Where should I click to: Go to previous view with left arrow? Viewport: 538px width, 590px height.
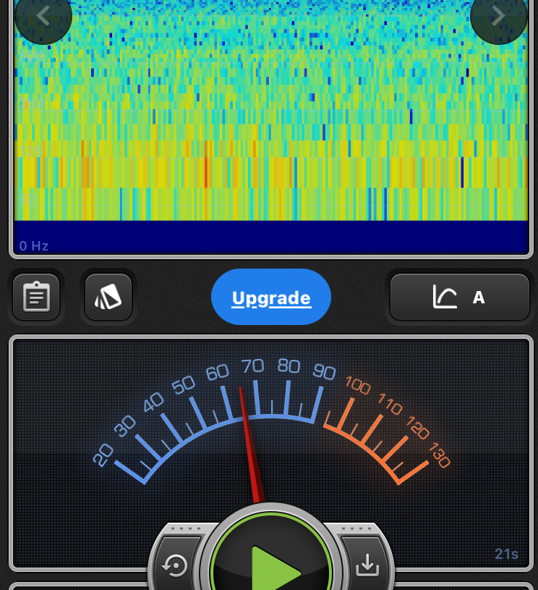point(43,16)
